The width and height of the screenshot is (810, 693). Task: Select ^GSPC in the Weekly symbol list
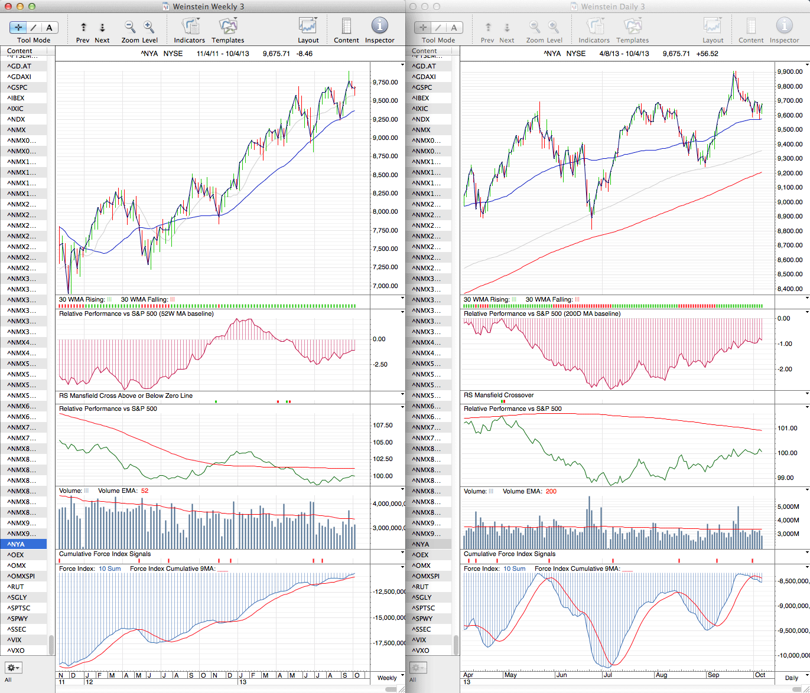[18, 87]
